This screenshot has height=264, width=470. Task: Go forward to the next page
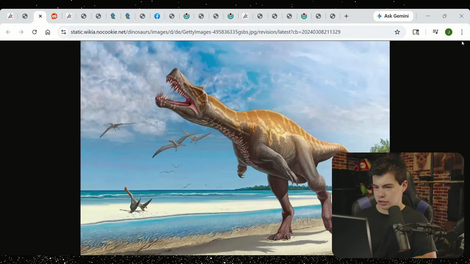point(21,32)
